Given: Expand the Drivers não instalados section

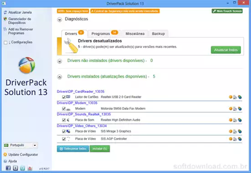Looking at the screenshot, I should tap(59, 61).
